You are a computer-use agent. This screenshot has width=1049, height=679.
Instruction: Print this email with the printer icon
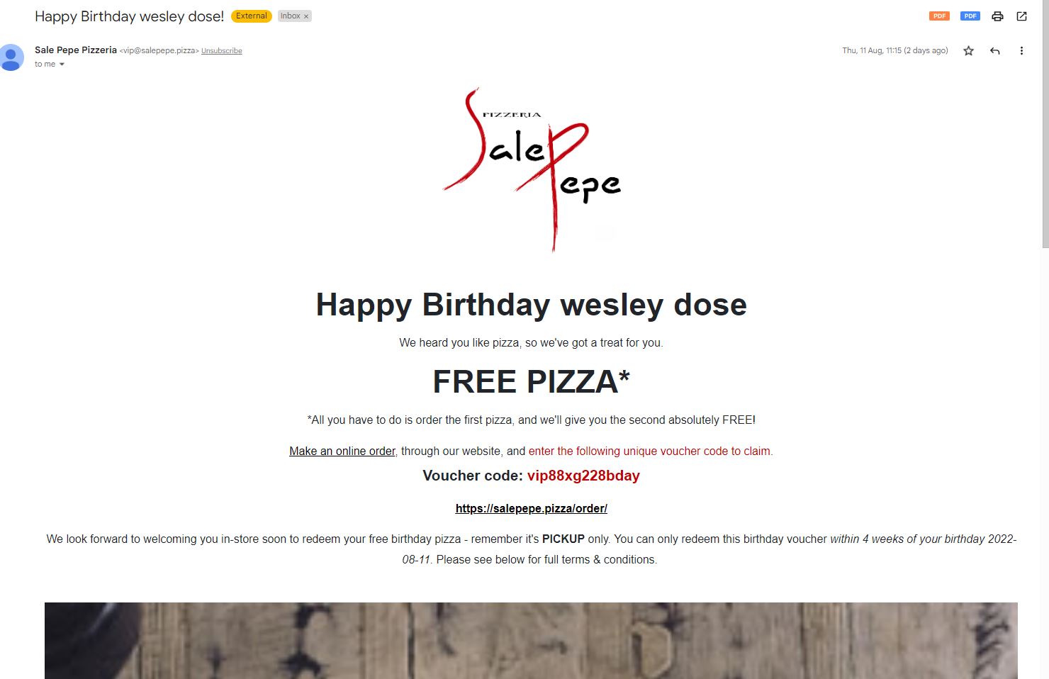coord(997,16)
